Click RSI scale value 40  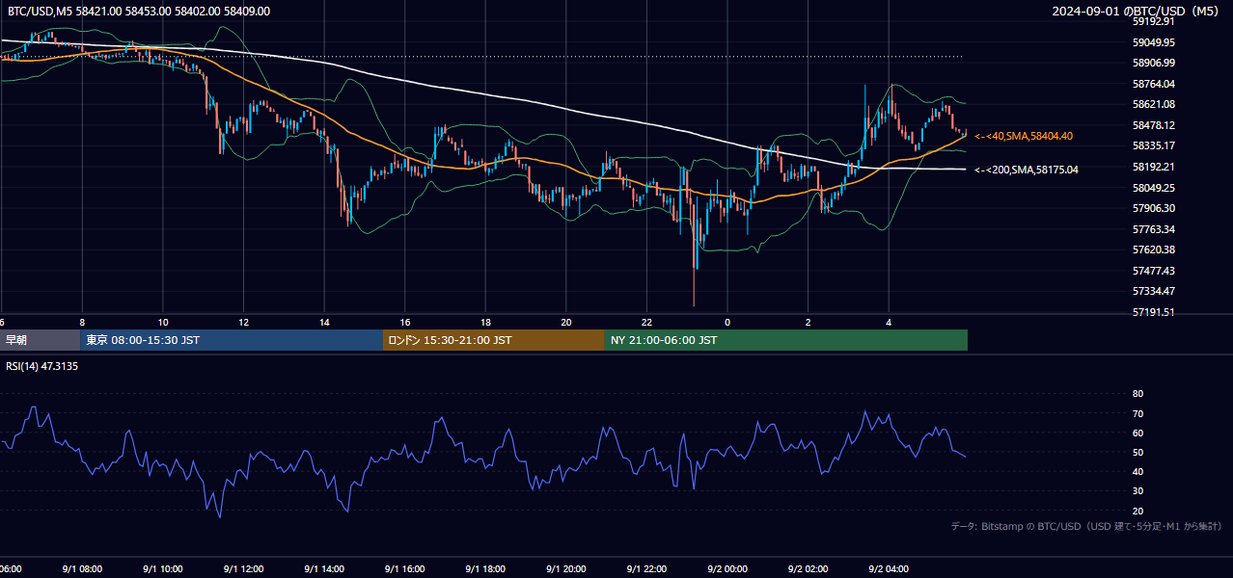pyautogui.click(x=1137, y=471)
